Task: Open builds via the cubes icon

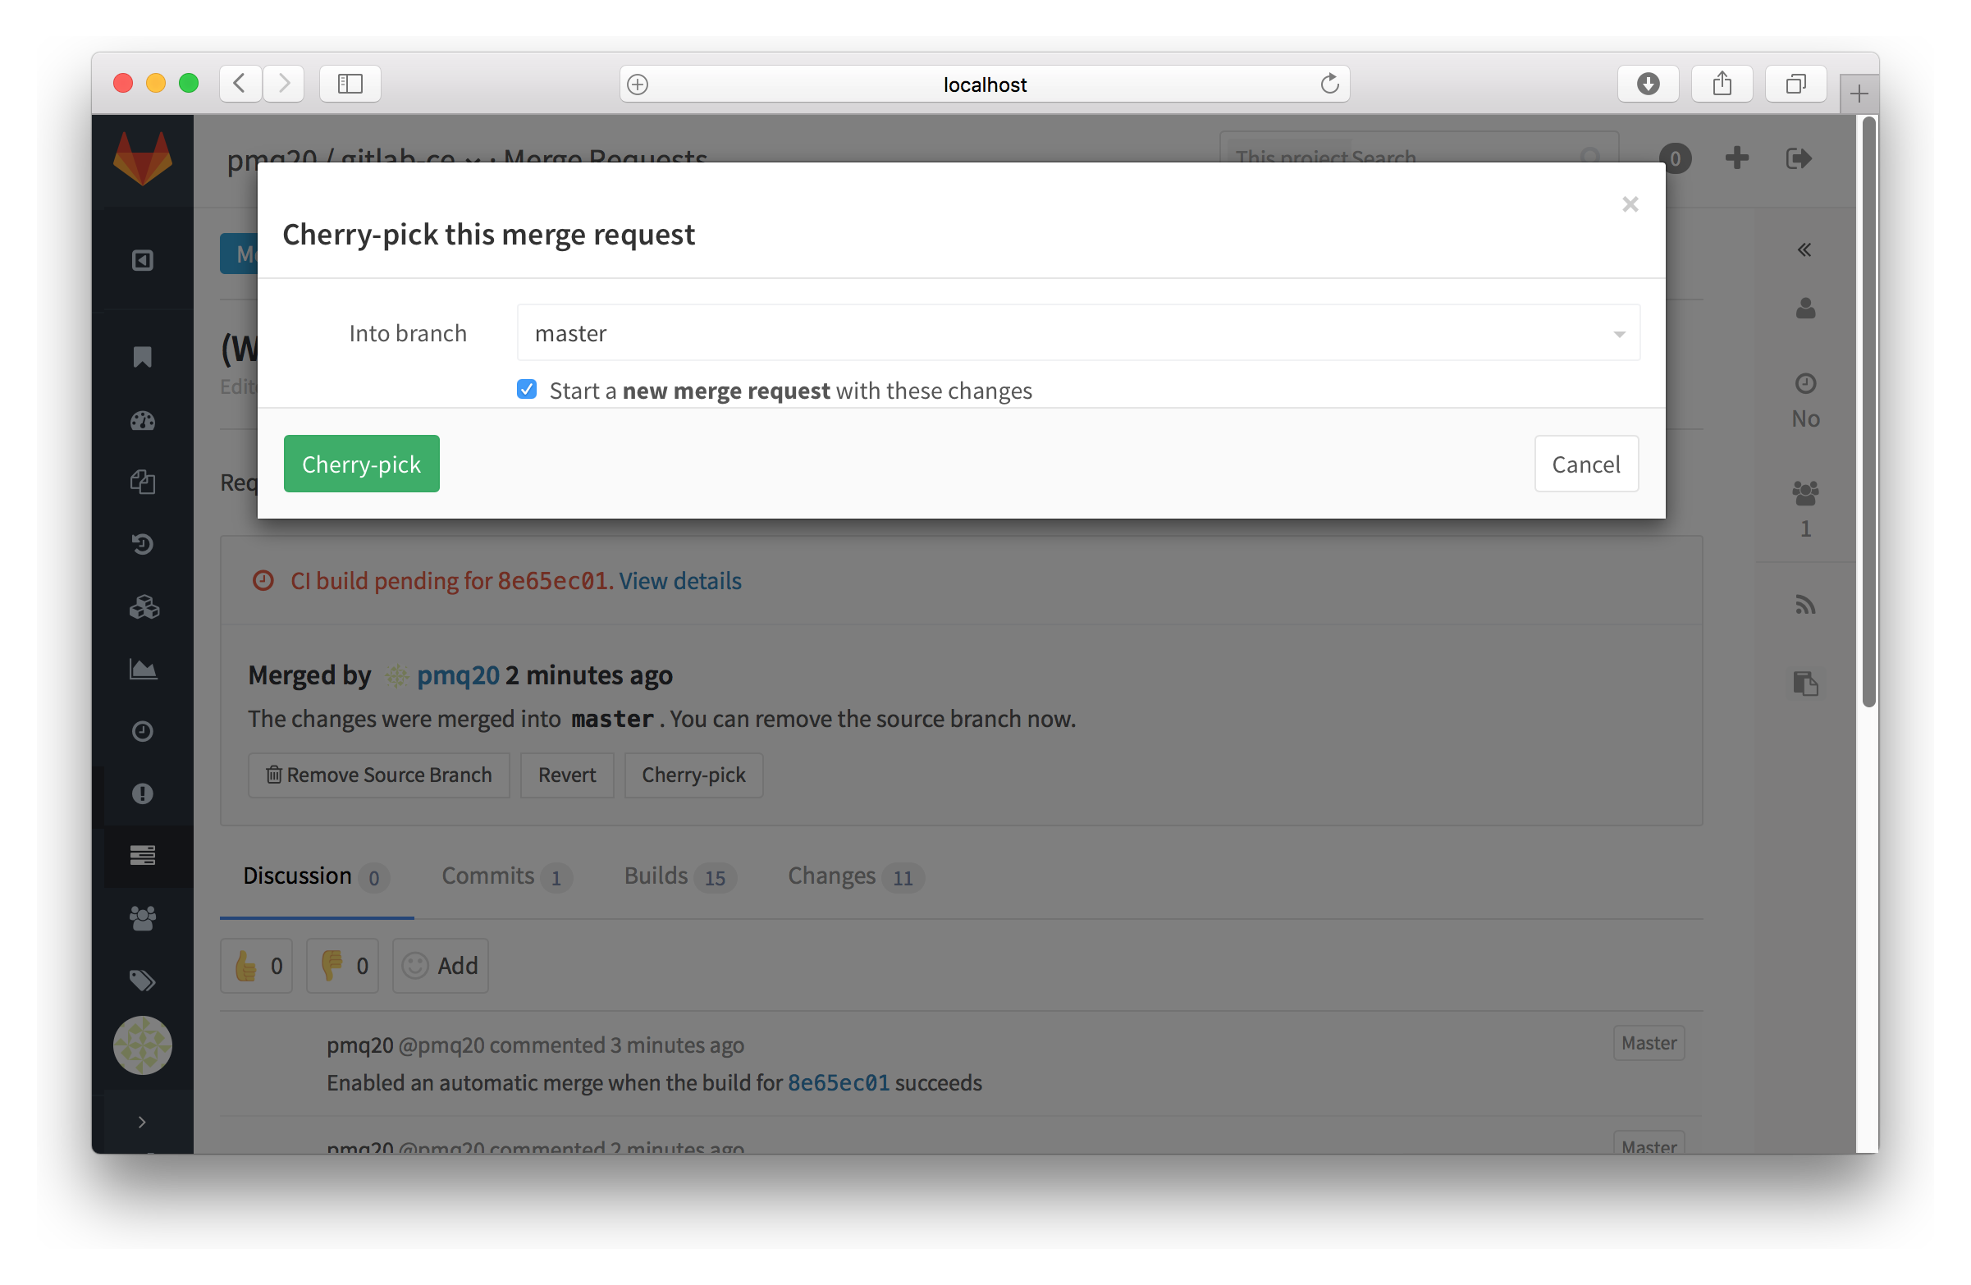Action: [x=143, y=606]
